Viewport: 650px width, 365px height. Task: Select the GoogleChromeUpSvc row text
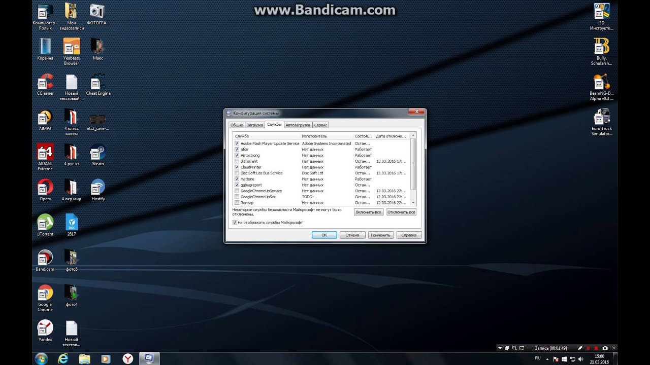point(258,197)
